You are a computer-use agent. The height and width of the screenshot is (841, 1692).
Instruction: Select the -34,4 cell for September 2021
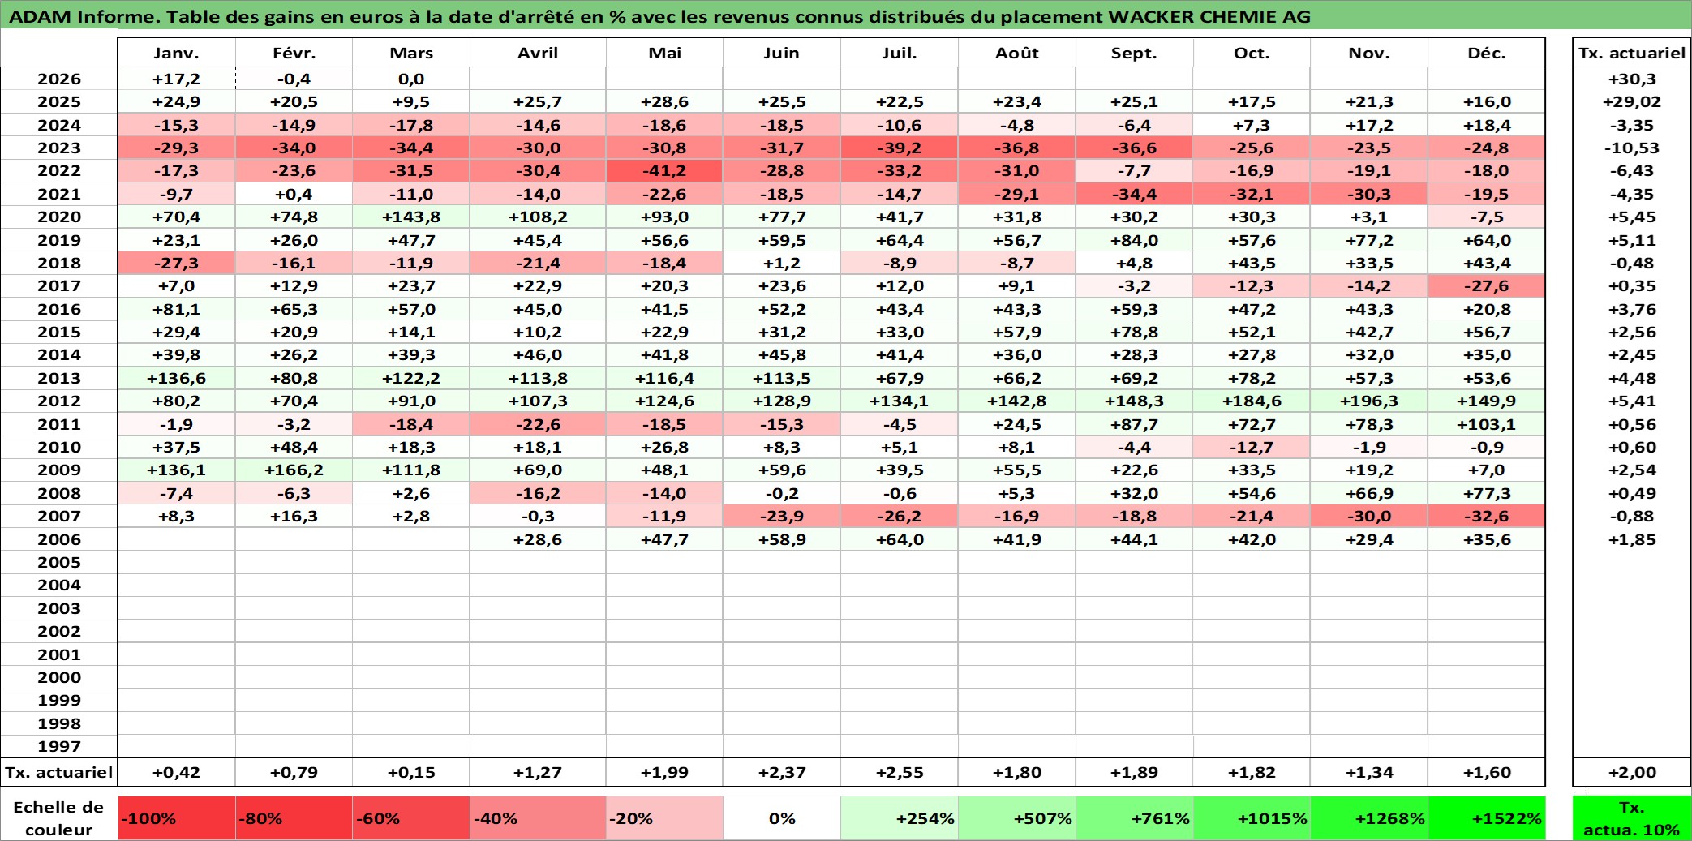1135,194
